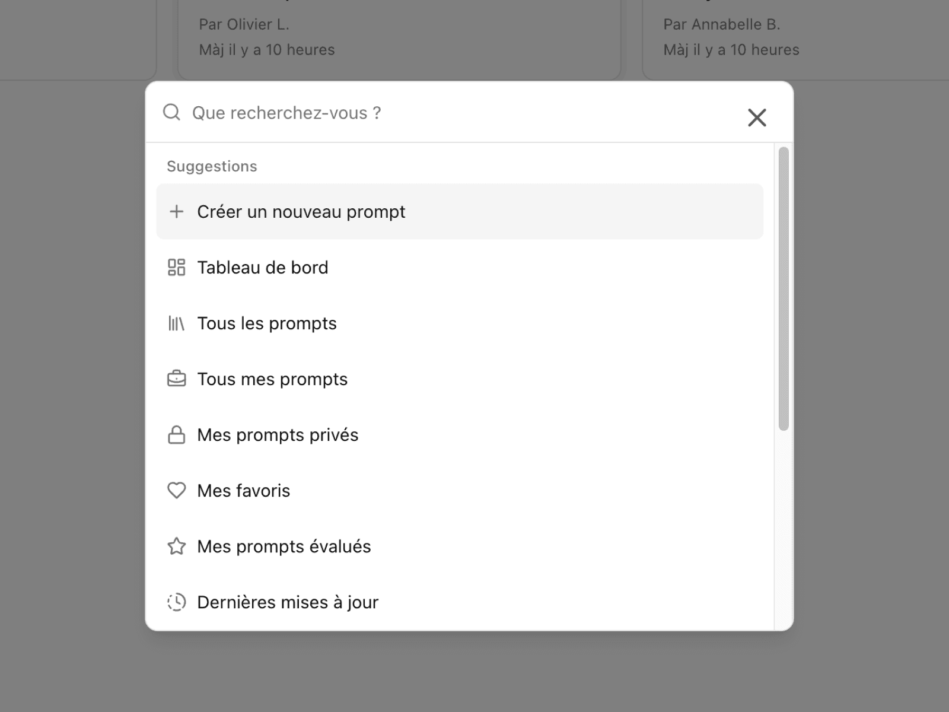
Task: Click the plus icon for creating a prompt
Action: [177, 211]
